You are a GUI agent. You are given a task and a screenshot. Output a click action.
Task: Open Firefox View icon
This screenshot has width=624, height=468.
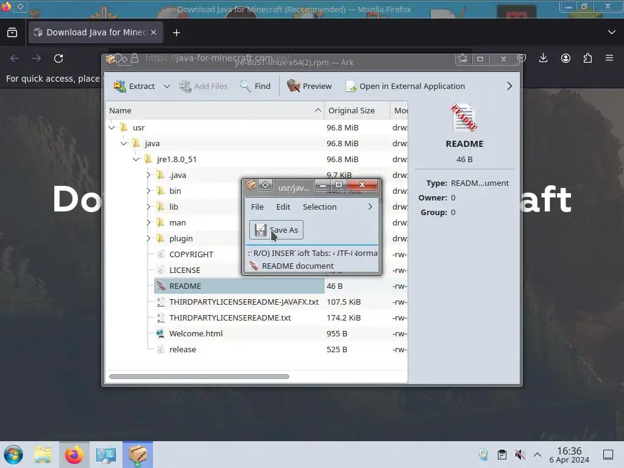(12, 32)
